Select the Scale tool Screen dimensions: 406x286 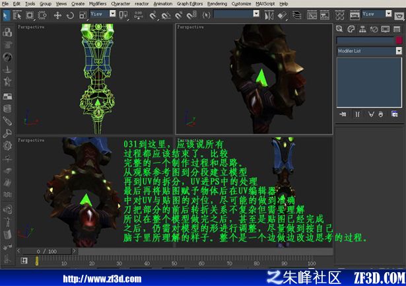(83, 16)
